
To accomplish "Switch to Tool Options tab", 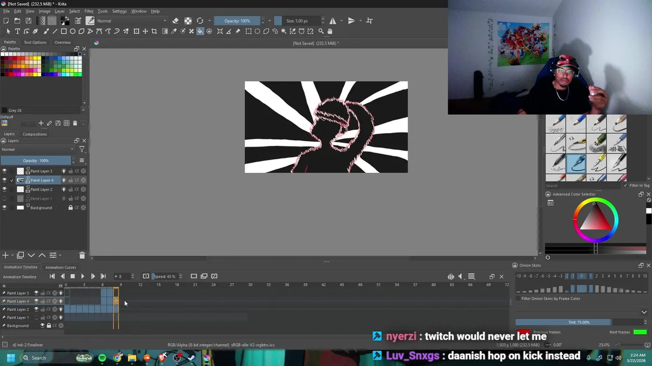I will pos(35,42).
